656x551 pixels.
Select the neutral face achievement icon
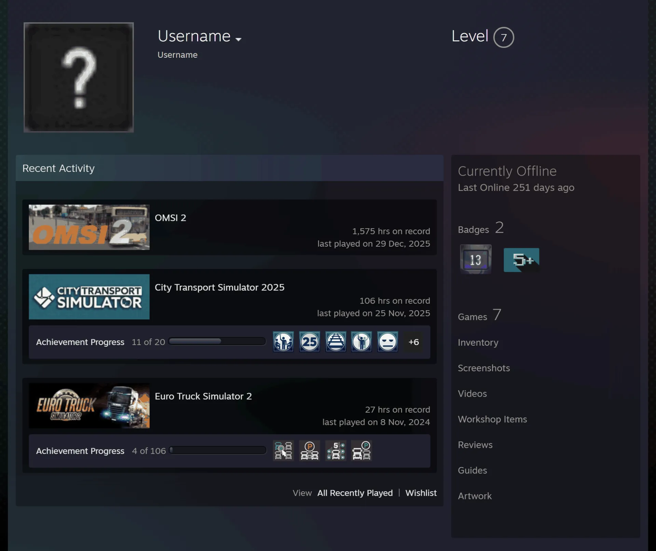tap(388, 342)
